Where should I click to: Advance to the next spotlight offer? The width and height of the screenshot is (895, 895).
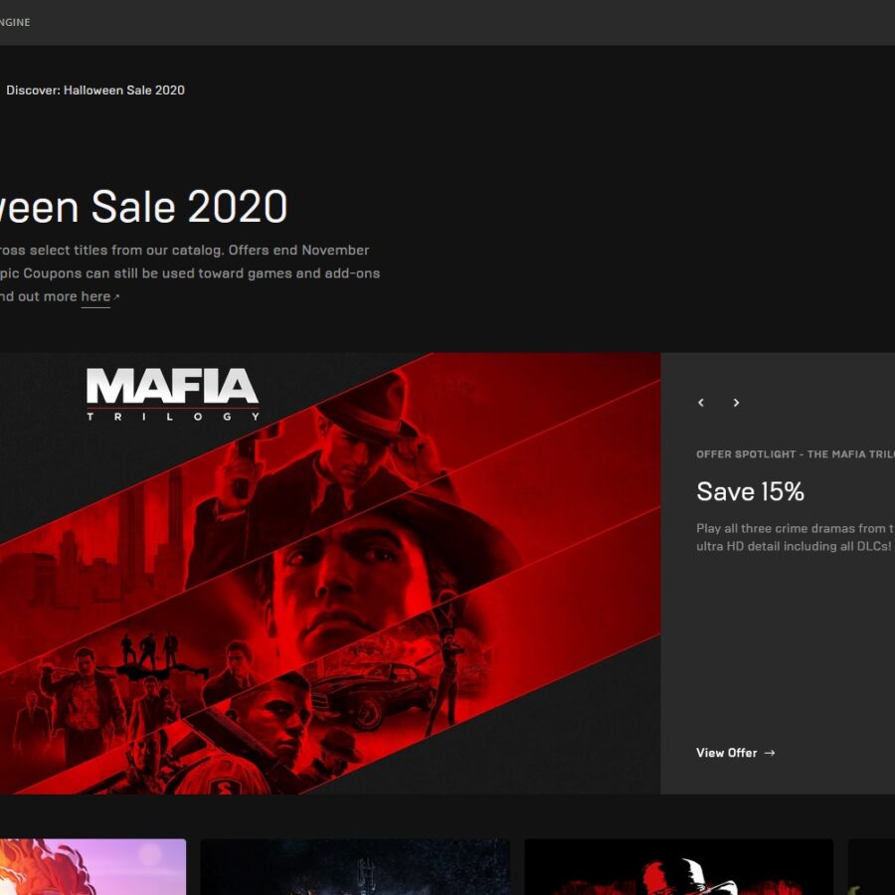tap(736, 403)
